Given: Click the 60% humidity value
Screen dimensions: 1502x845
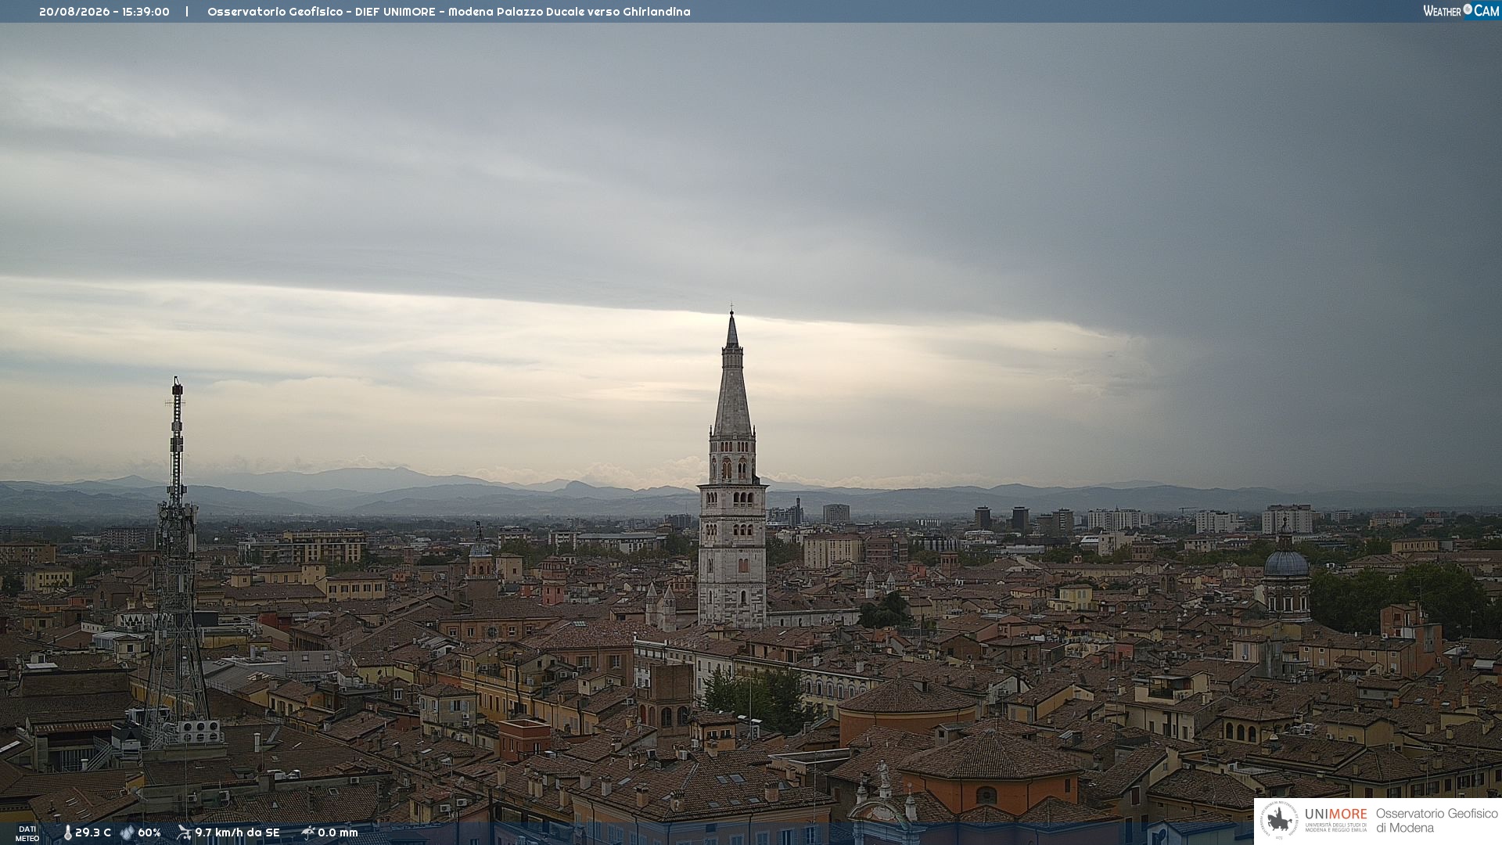Looking at the screenshot, I should [x=149, y=833].
